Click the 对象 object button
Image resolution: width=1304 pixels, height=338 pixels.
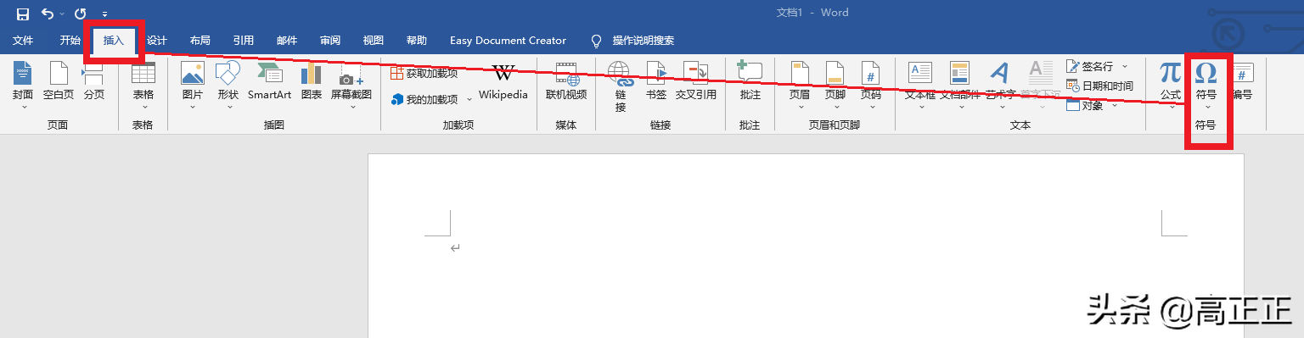1086,105
